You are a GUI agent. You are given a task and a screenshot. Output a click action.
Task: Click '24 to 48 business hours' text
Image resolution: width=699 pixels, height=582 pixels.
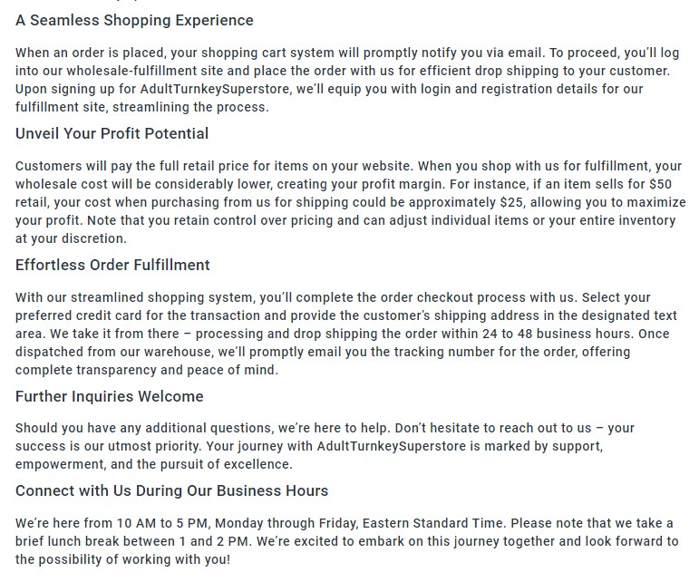click(557, 334)
